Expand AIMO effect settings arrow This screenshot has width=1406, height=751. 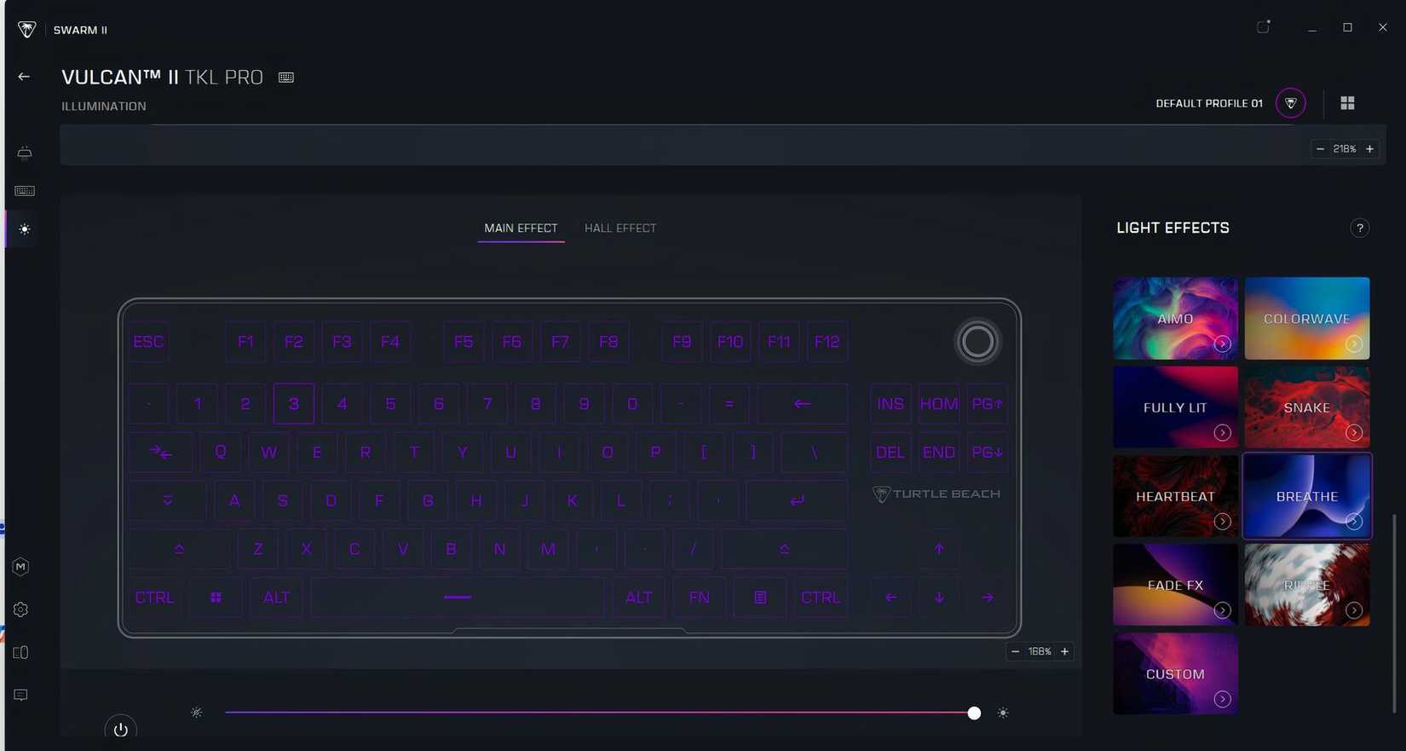(x=1223, y=344)
